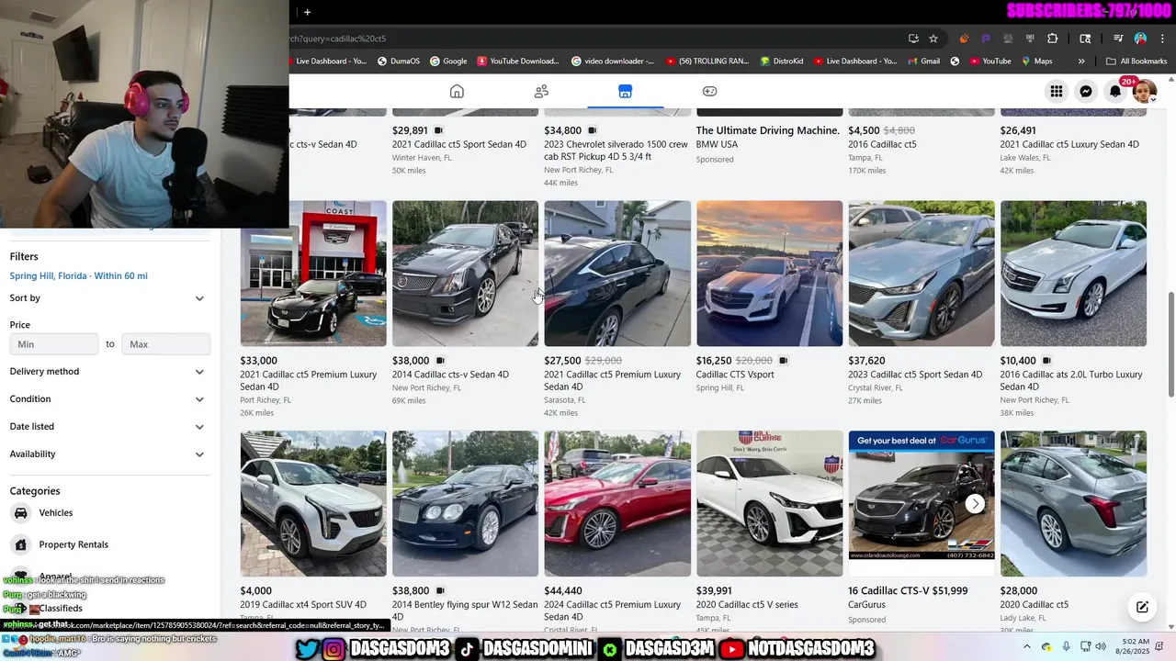The width and height of the screenshot is (1176, 661).
Task: Expand Condition filter
Action: (107, 399)
